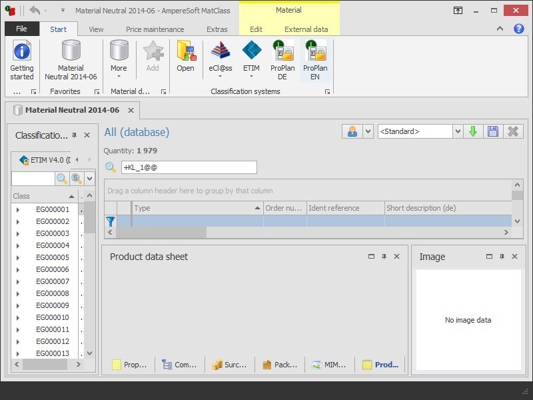Switch to the MIM... bottom tab
The width and height of the screenshot is (533, 400).
pos(329,365)
